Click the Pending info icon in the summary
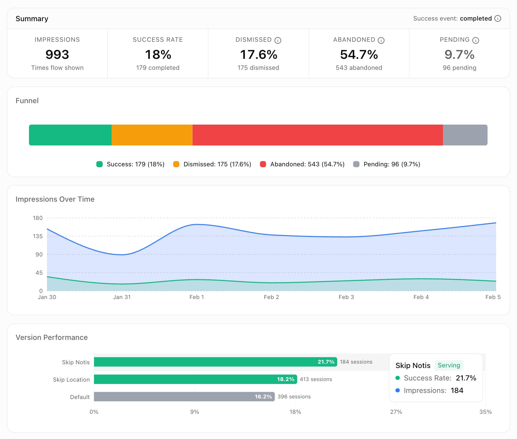Screen dimensions: 517x439 pos(476,40)
